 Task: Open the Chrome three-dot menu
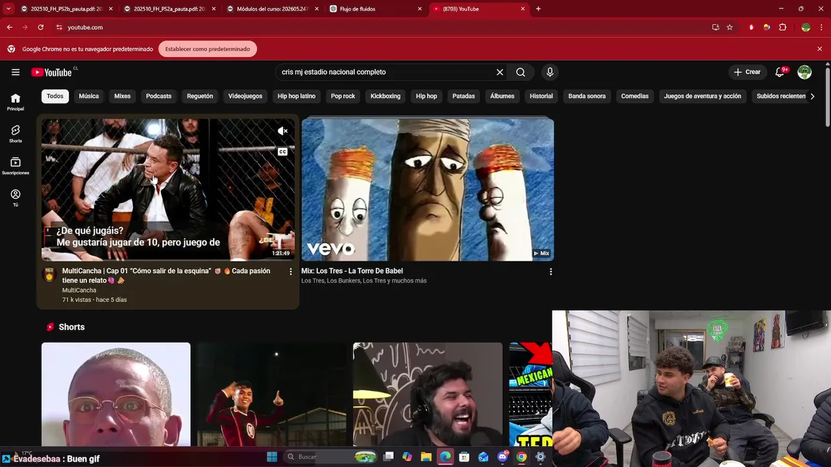click(821, 27)
